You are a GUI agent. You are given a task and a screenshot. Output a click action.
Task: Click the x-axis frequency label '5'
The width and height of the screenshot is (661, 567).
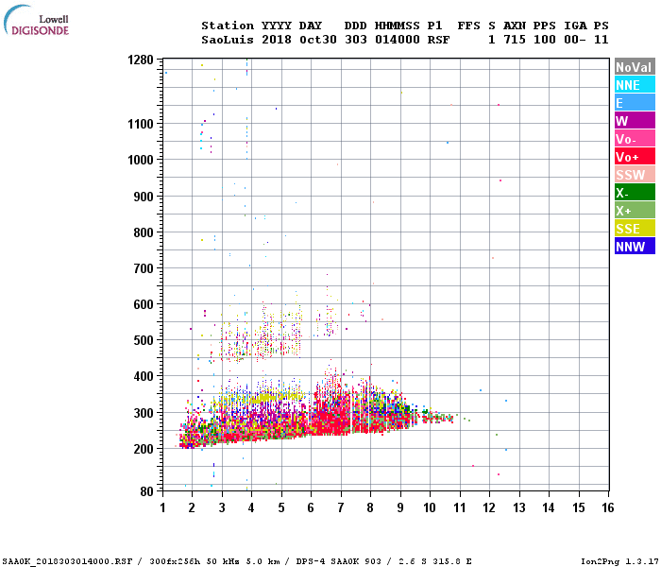point(281,507)
